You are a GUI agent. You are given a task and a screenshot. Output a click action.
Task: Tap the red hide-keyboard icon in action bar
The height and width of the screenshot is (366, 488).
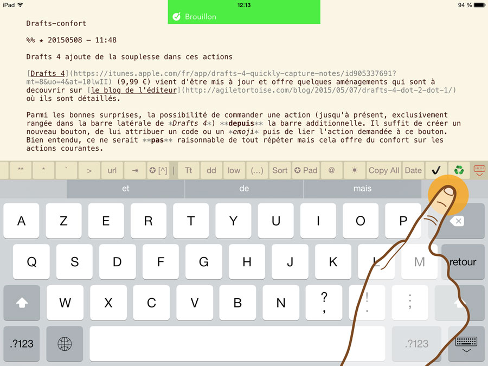point(479,170)
